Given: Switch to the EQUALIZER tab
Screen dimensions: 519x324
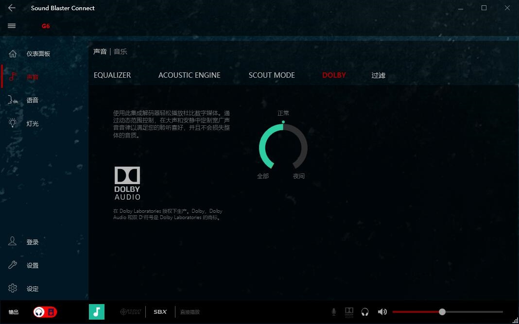Looking at the screenshot, I should pos(112,75).
